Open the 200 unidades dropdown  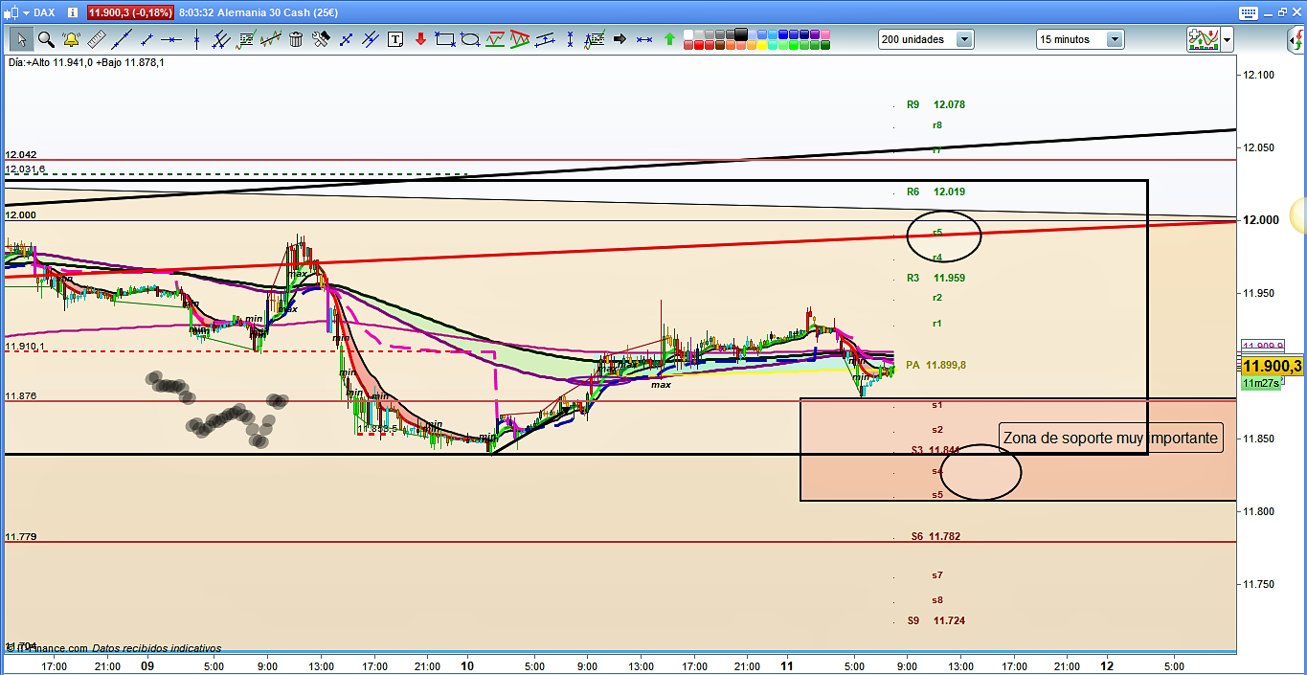[963, 39]
